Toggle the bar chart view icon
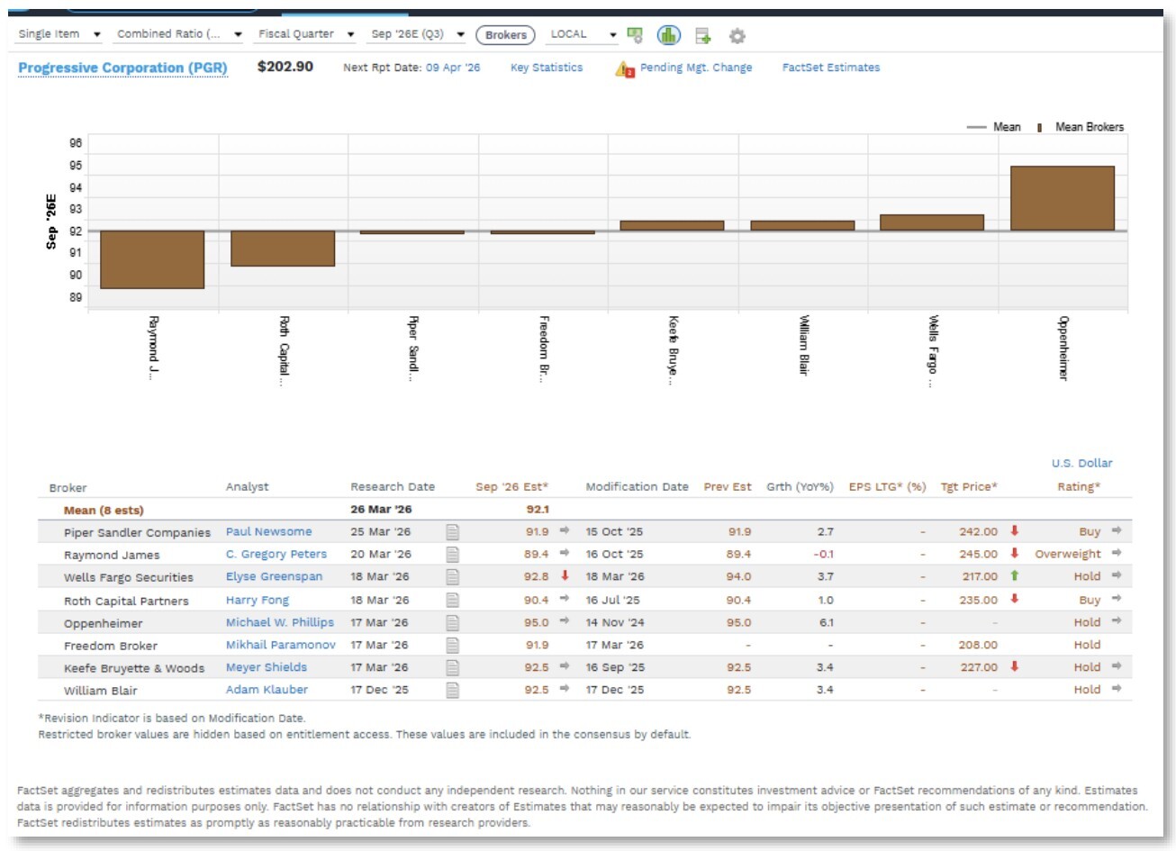Screen dimensions: 1176x851 coord(667,35)
